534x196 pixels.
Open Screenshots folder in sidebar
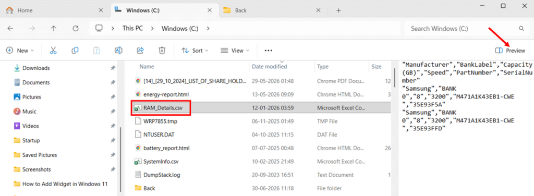[37, 169]
